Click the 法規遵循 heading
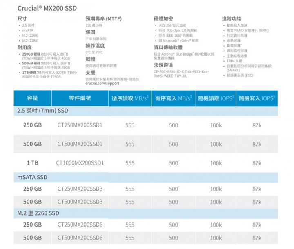Screen dimensions: 294x249 [x=163, y=65]
